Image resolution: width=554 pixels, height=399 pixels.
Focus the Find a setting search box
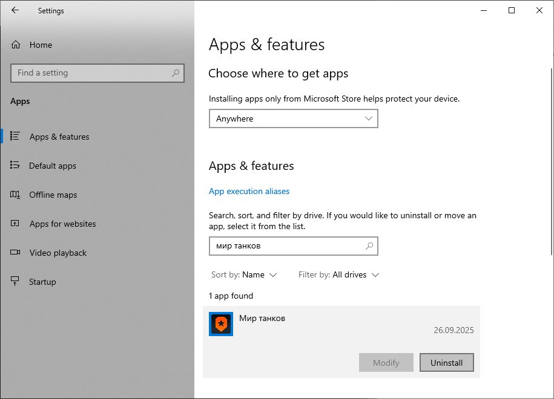[x=97, y=73]
